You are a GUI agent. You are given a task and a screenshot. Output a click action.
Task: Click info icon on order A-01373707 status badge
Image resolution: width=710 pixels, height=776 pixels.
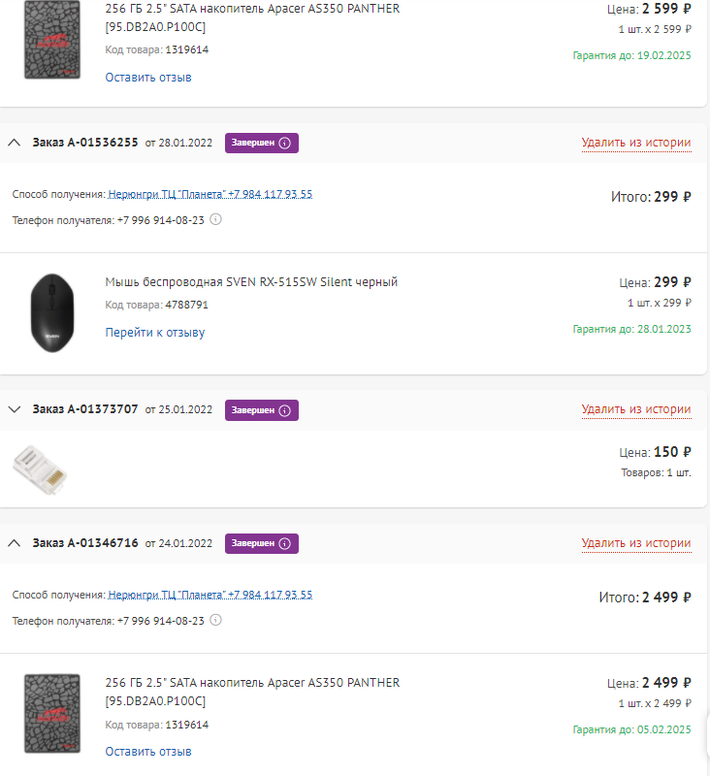pos(285,410)
